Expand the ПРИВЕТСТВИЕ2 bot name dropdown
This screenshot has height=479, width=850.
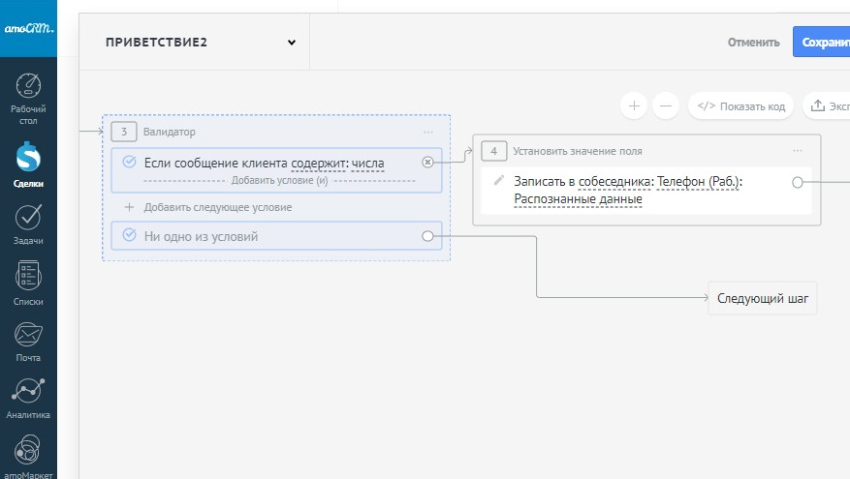tap(291, 43)
